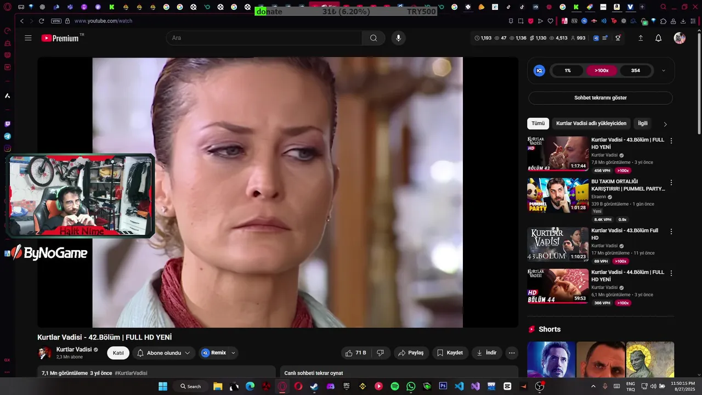Click the Katıl join button
Screen dimensions: 702x395
[x=118, y=353]
